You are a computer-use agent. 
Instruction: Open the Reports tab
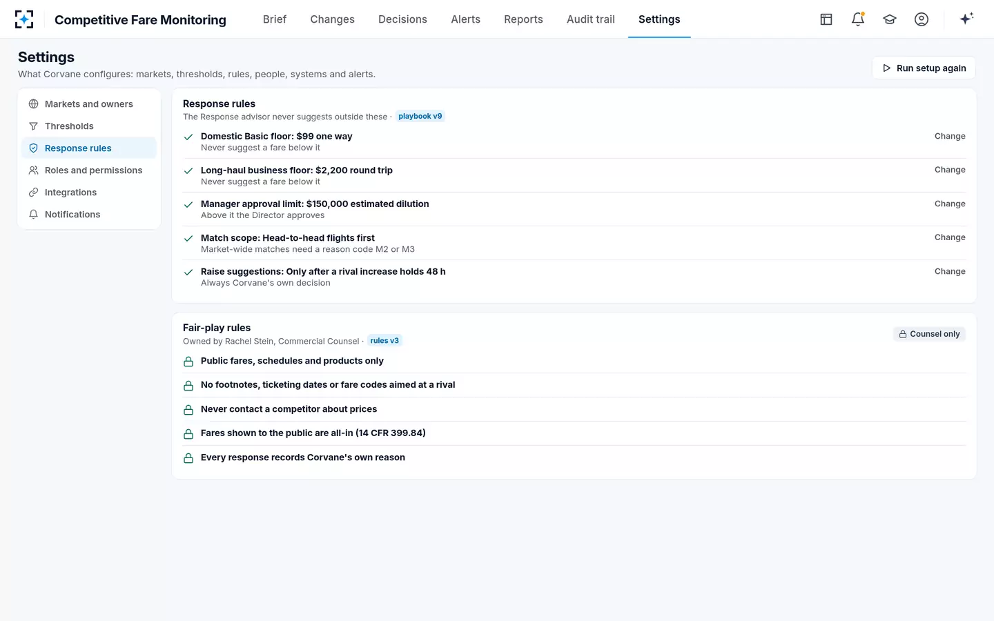tap(523, 19)
